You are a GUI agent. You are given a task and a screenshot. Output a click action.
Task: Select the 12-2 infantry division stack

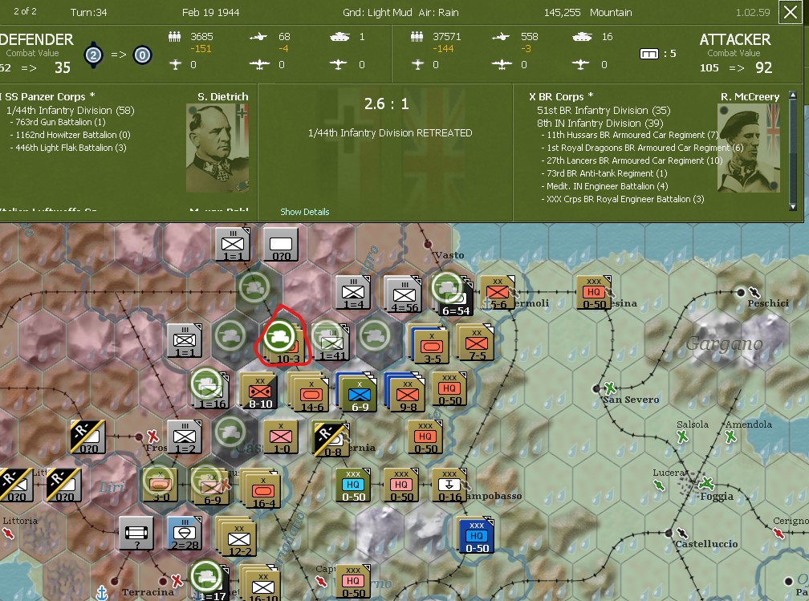click(x=236, y=538)
